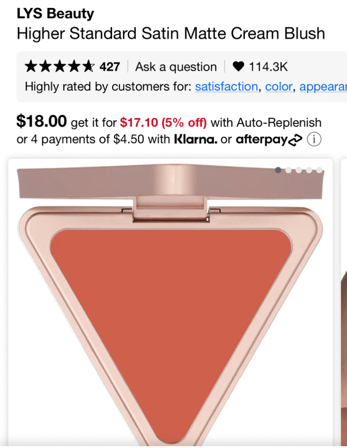347x448 pixels.
Task: Click the LYS Beauty brand name
Action: coord(55,14)
